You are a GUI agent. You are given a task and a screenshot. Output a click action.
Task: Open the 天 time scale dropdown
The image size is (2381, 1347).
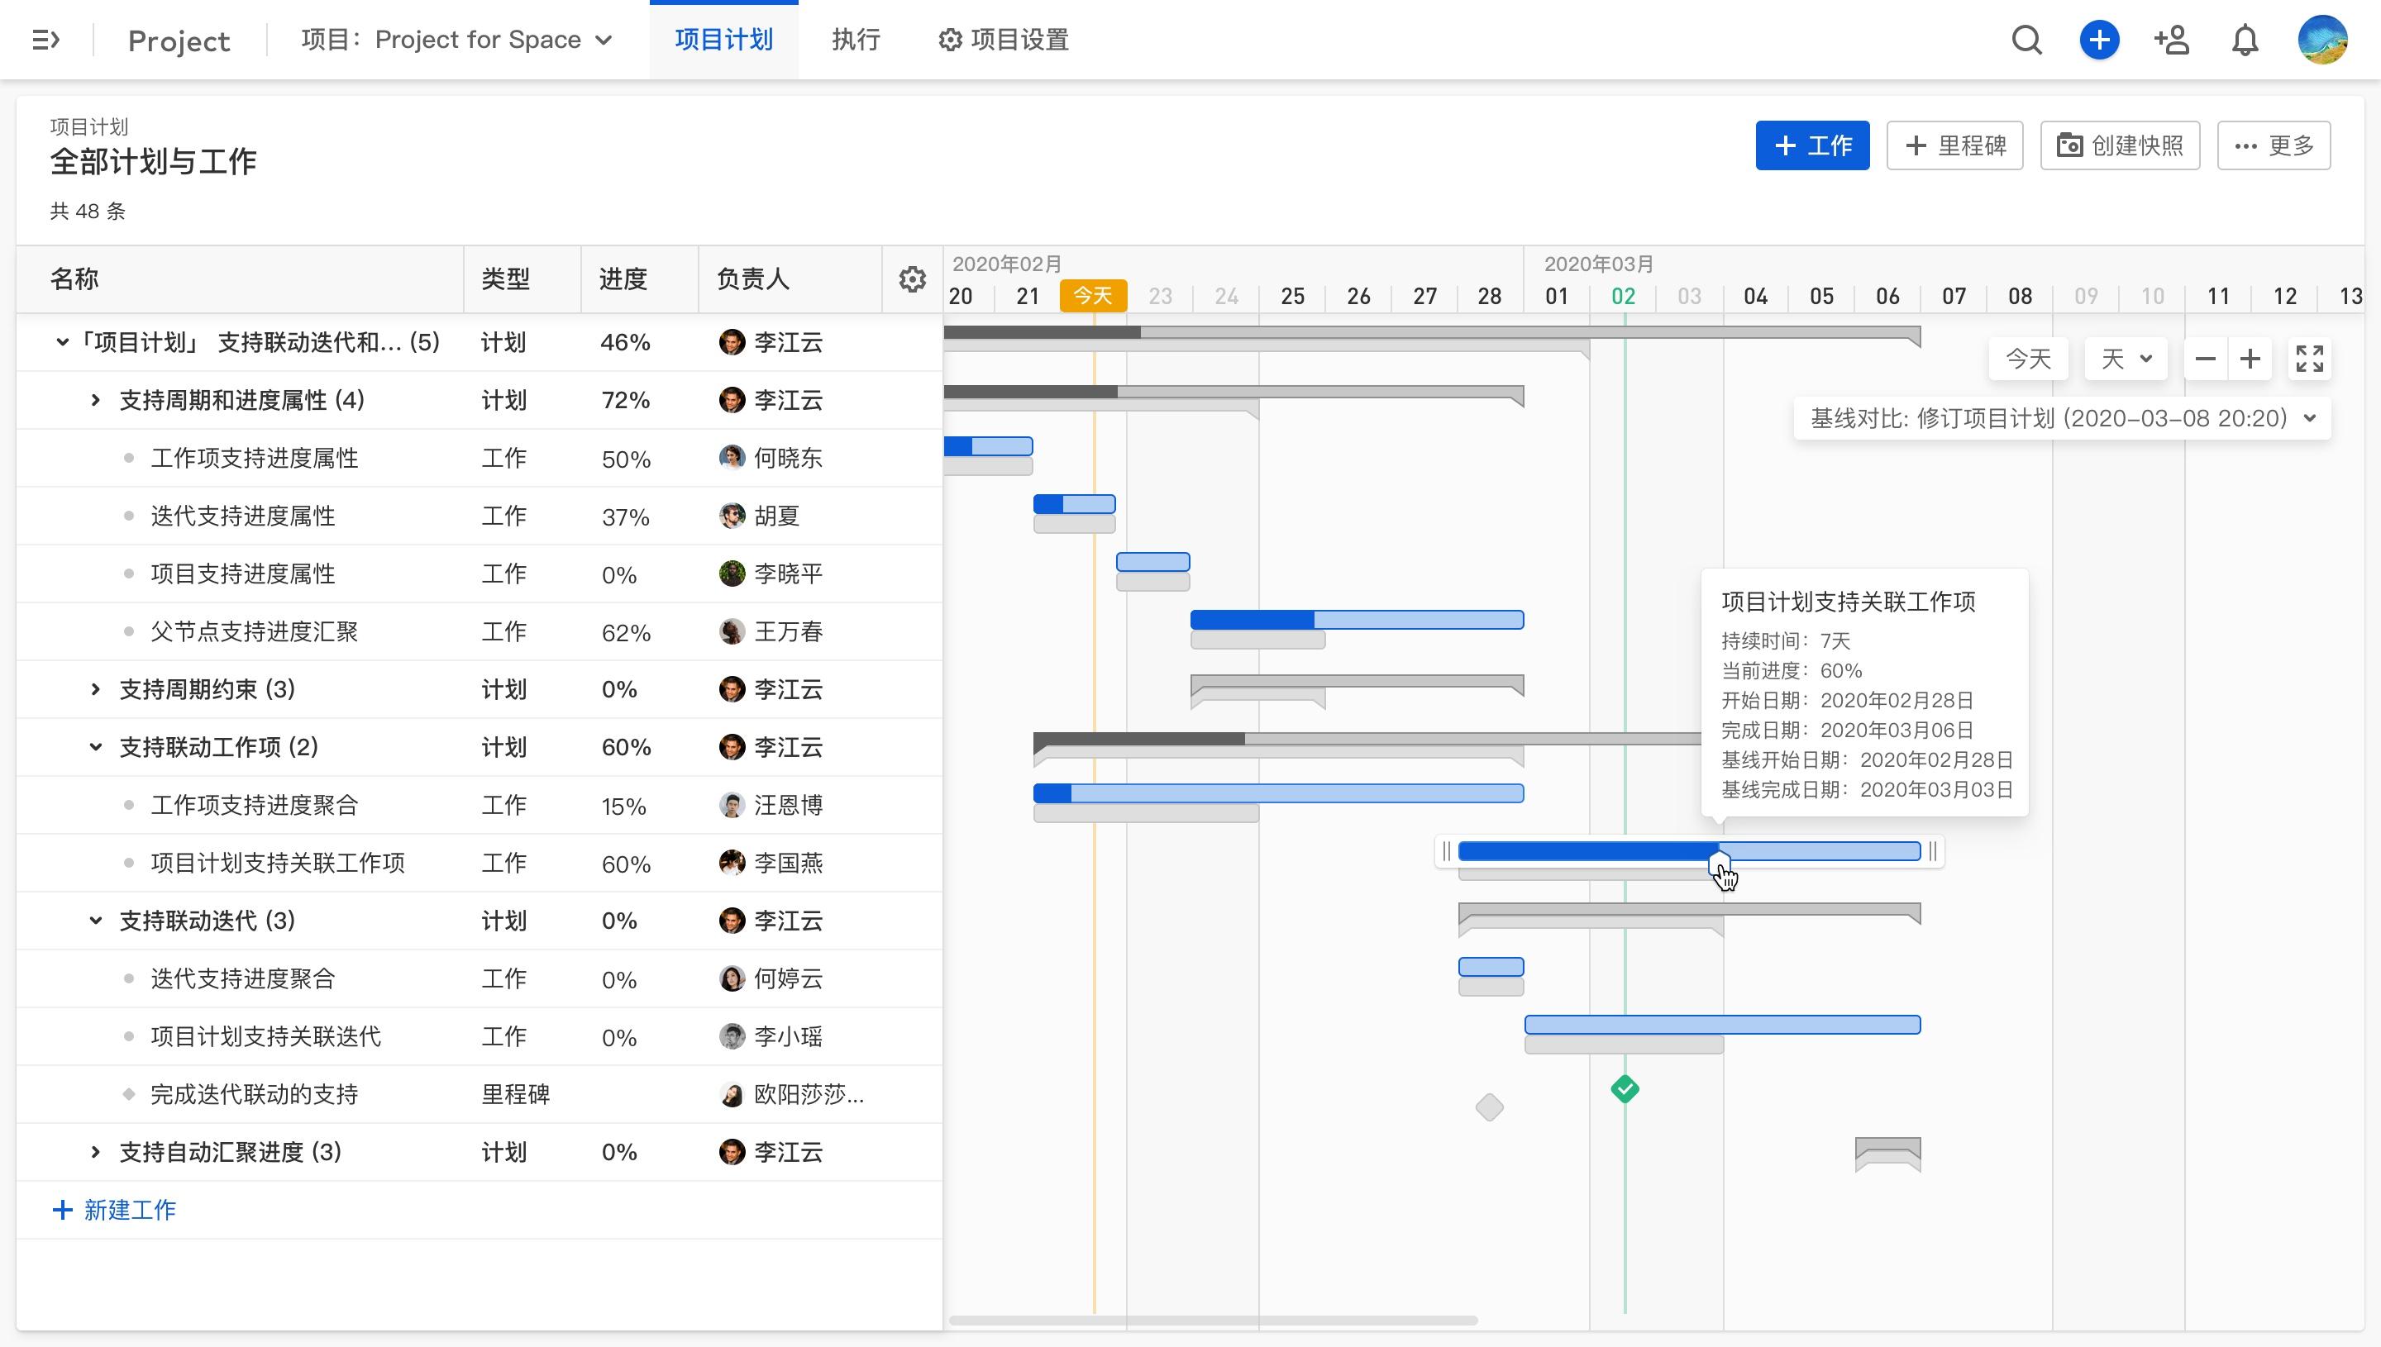coord(2126,359)
